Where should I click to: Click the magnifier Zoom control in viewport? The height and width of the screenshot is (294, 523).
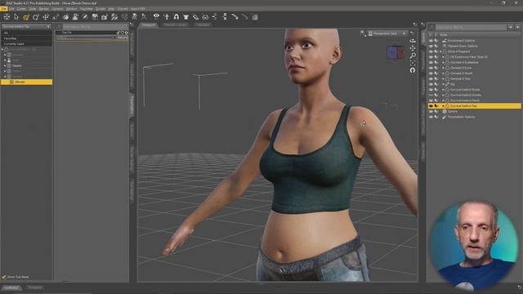tap(413, 56)
